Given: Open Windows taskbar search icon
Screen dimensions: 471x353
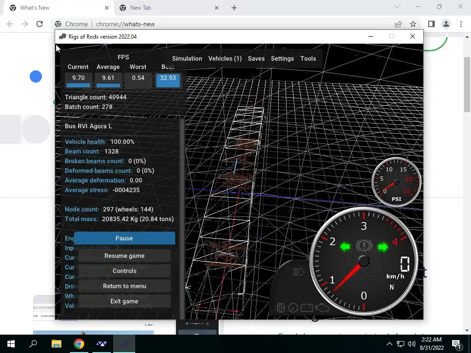Looking at the screenshot, I should (33, 344).
